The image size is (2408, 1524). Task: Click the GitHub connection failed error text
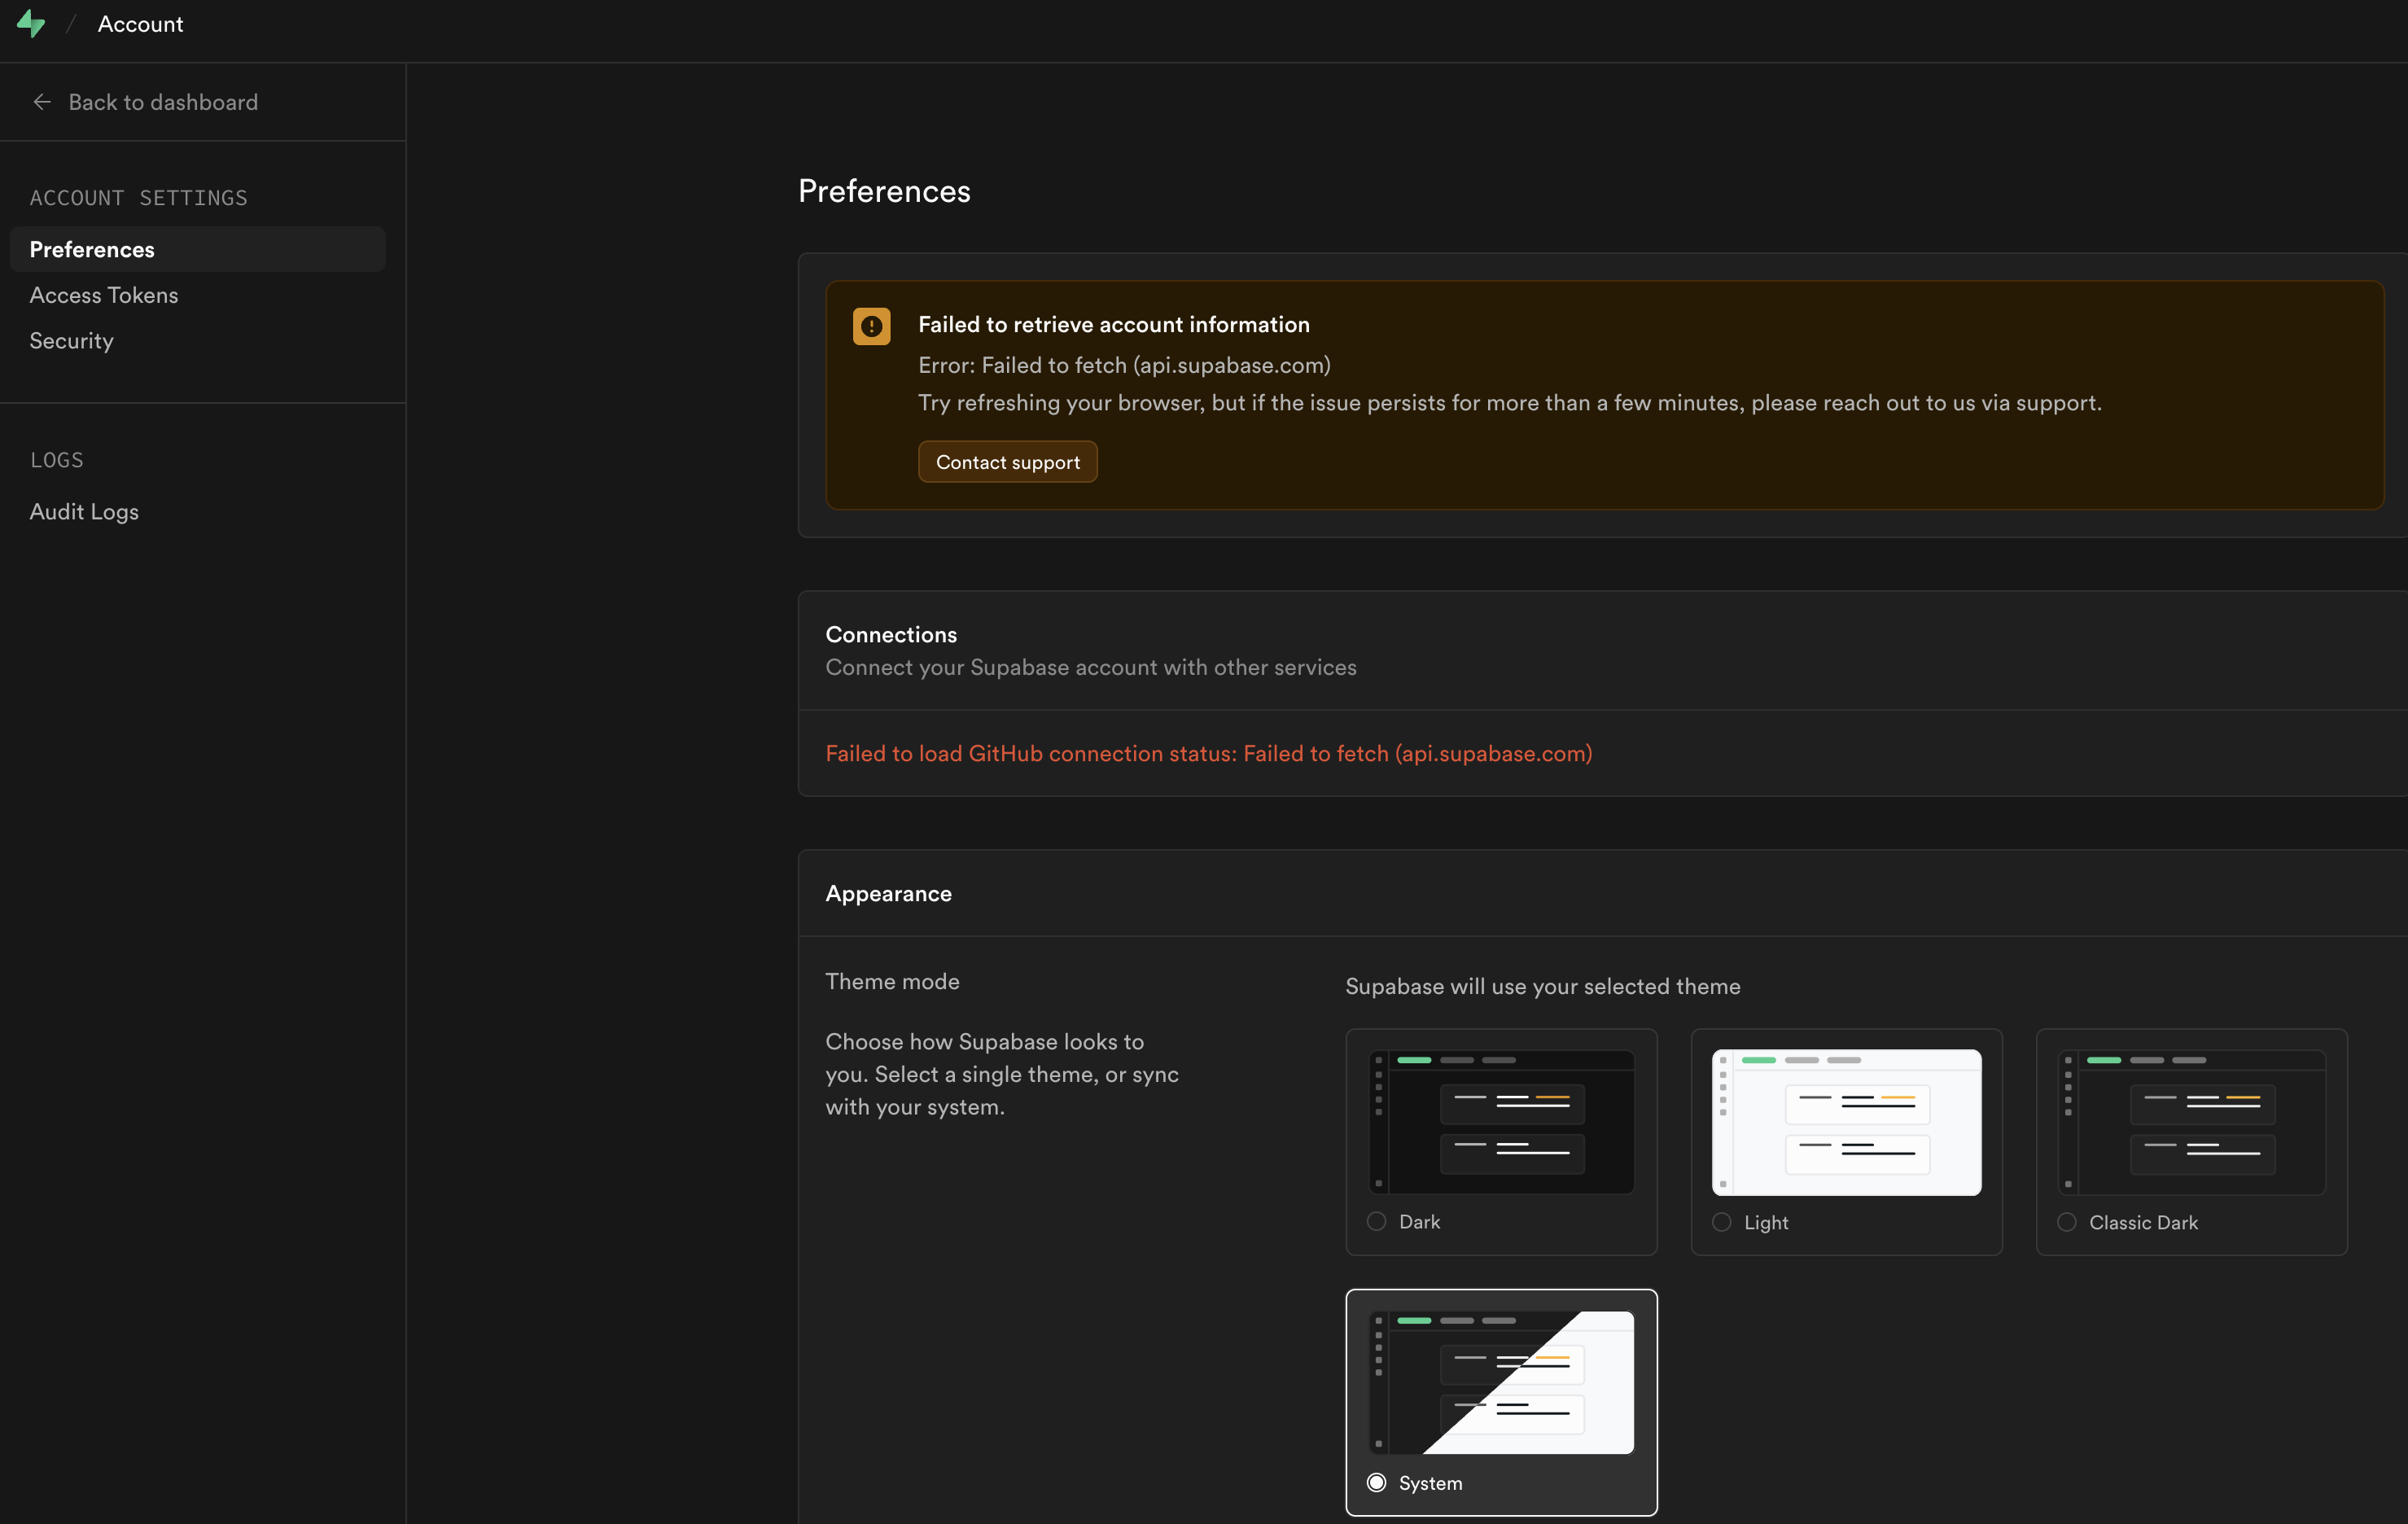(1208, 754)
